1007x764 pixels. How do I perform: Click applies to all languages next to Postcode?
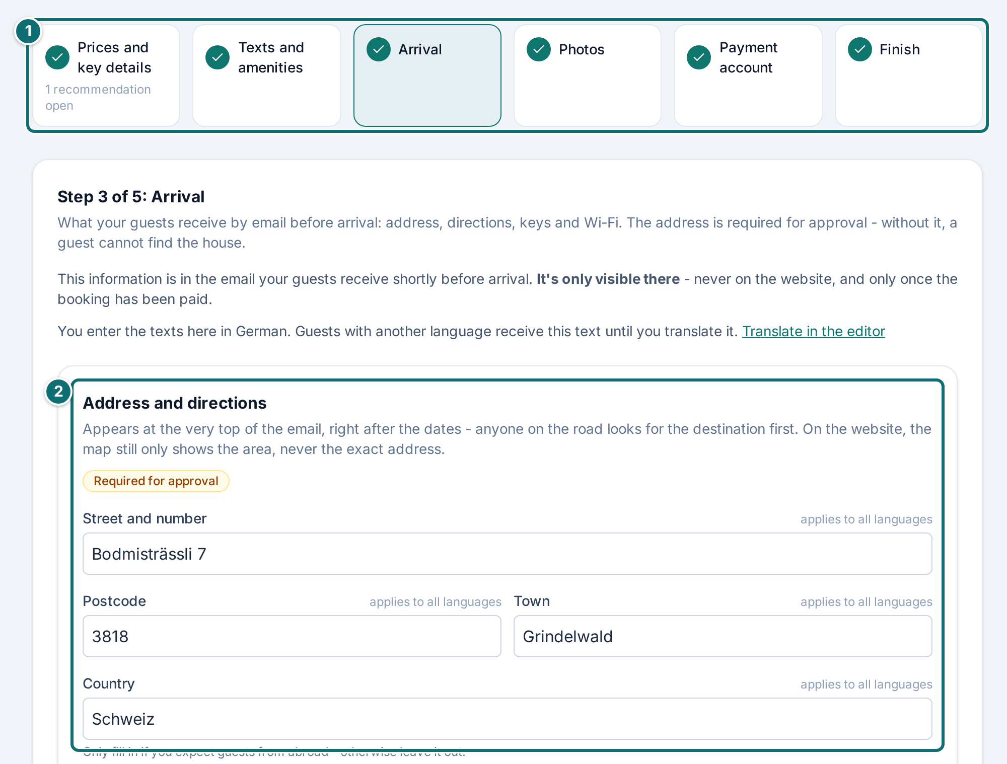click(436, 602)
